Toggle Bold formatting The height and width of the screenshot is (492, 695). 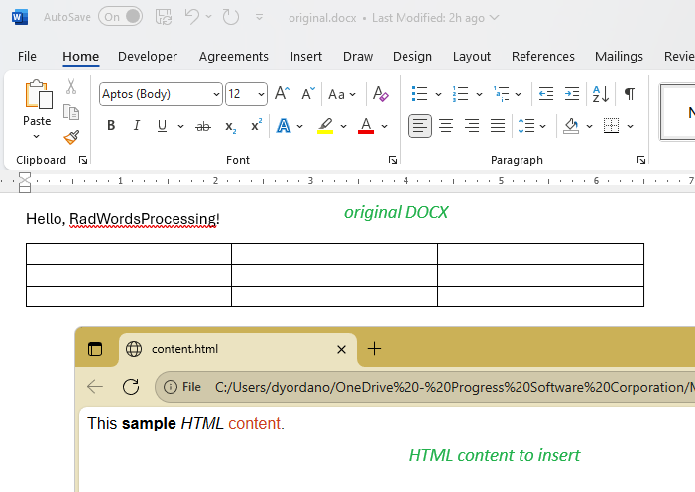point(111,126)
